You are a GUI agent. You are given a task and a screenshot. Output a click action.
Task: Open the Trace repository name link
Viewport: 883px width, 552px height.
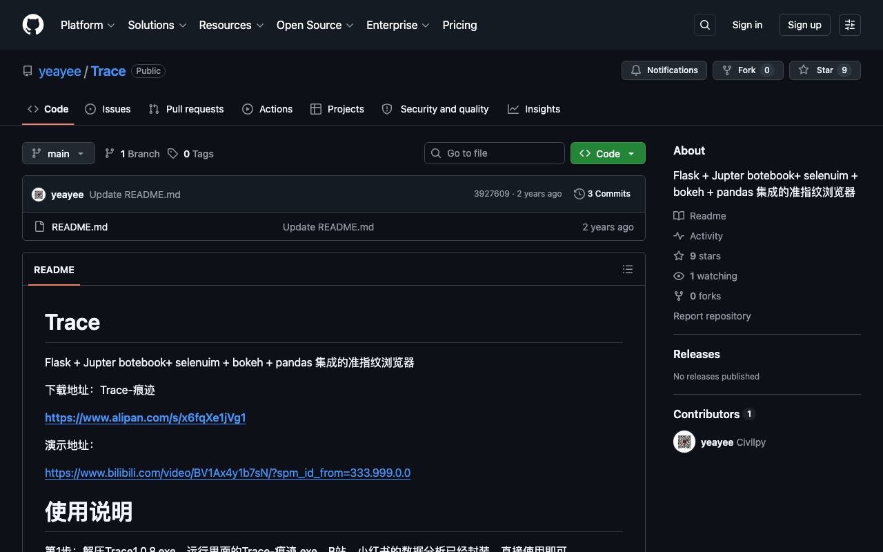point(108,71)
